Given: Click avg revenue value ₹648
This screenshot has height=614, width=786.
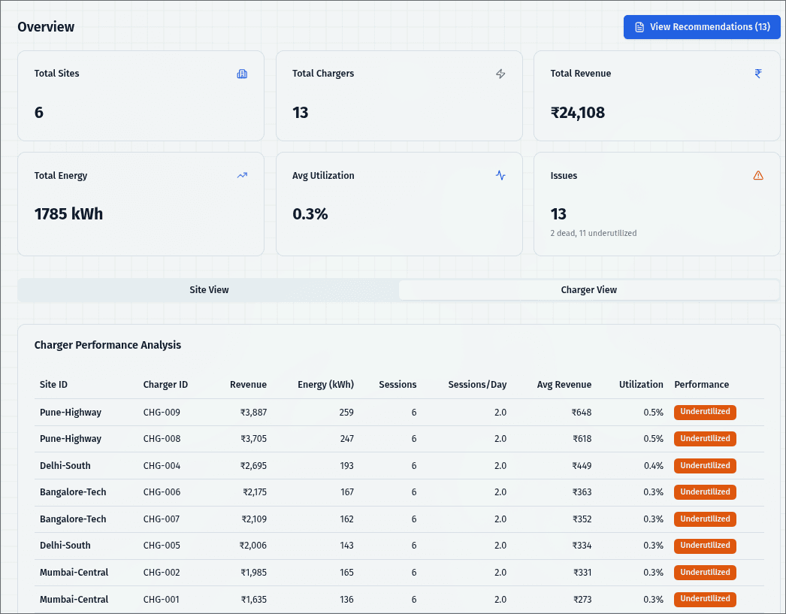Looking at the screenshot, I should 581,413.
